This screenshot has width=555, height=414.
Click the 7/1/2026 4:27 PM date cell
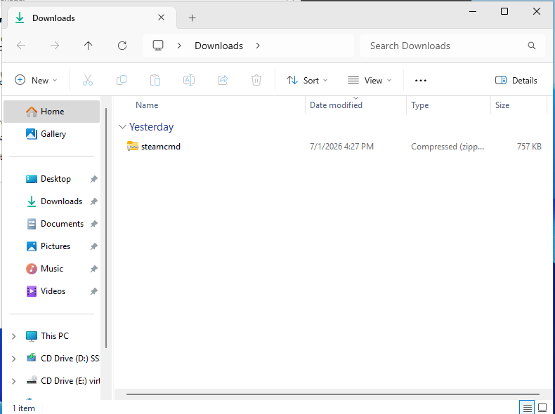(341, 147)
